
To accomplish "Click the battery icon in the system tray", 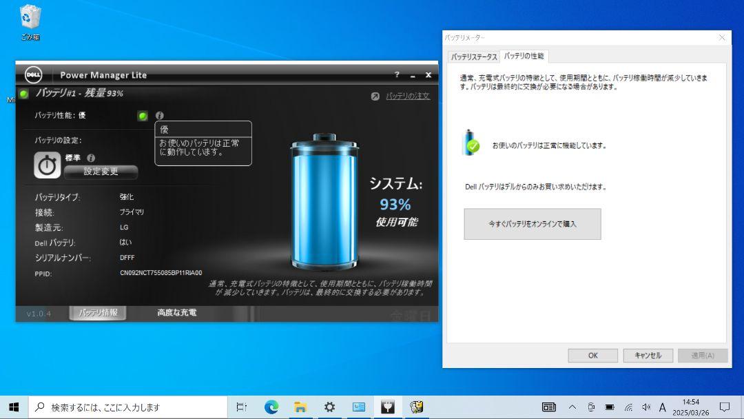I will 610,407.
